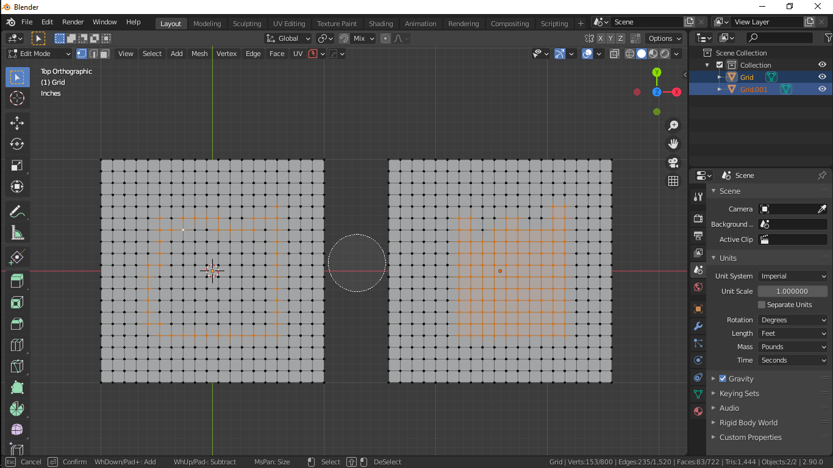The image size is (833, 468).
Task: Enable the Separate Units checkbox
Action: pos(761,305)
